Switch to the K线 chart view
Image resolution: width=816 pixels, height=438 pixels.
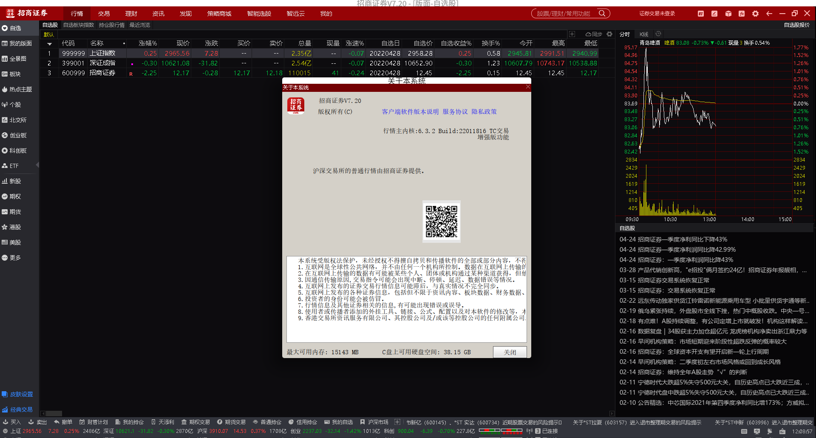pyautogui.click(x=643, y=34)
